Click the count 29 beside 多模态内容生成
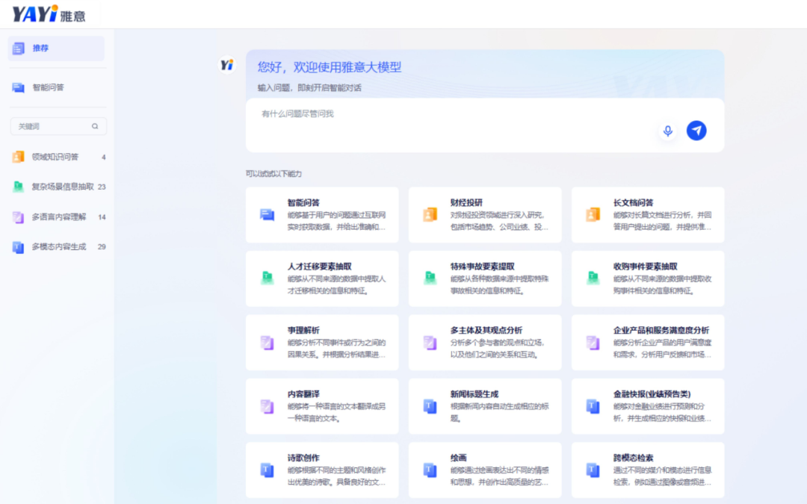This screenshot has width=807, height=504. [x=102, y=247]
